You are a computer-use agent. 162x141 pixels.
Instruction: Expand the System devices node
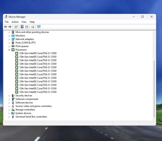point(9,114)
